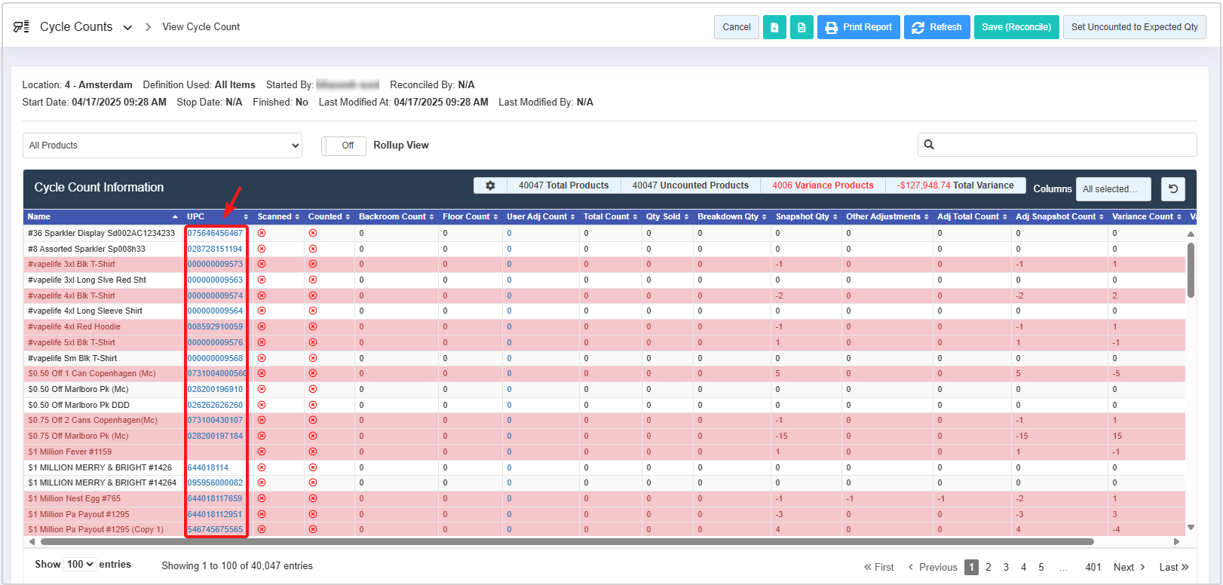This screenshot has height=585, width=1223.
Task: Click Scanned icon for #36 Sparkler Display row
Action: tap(262, 233)
